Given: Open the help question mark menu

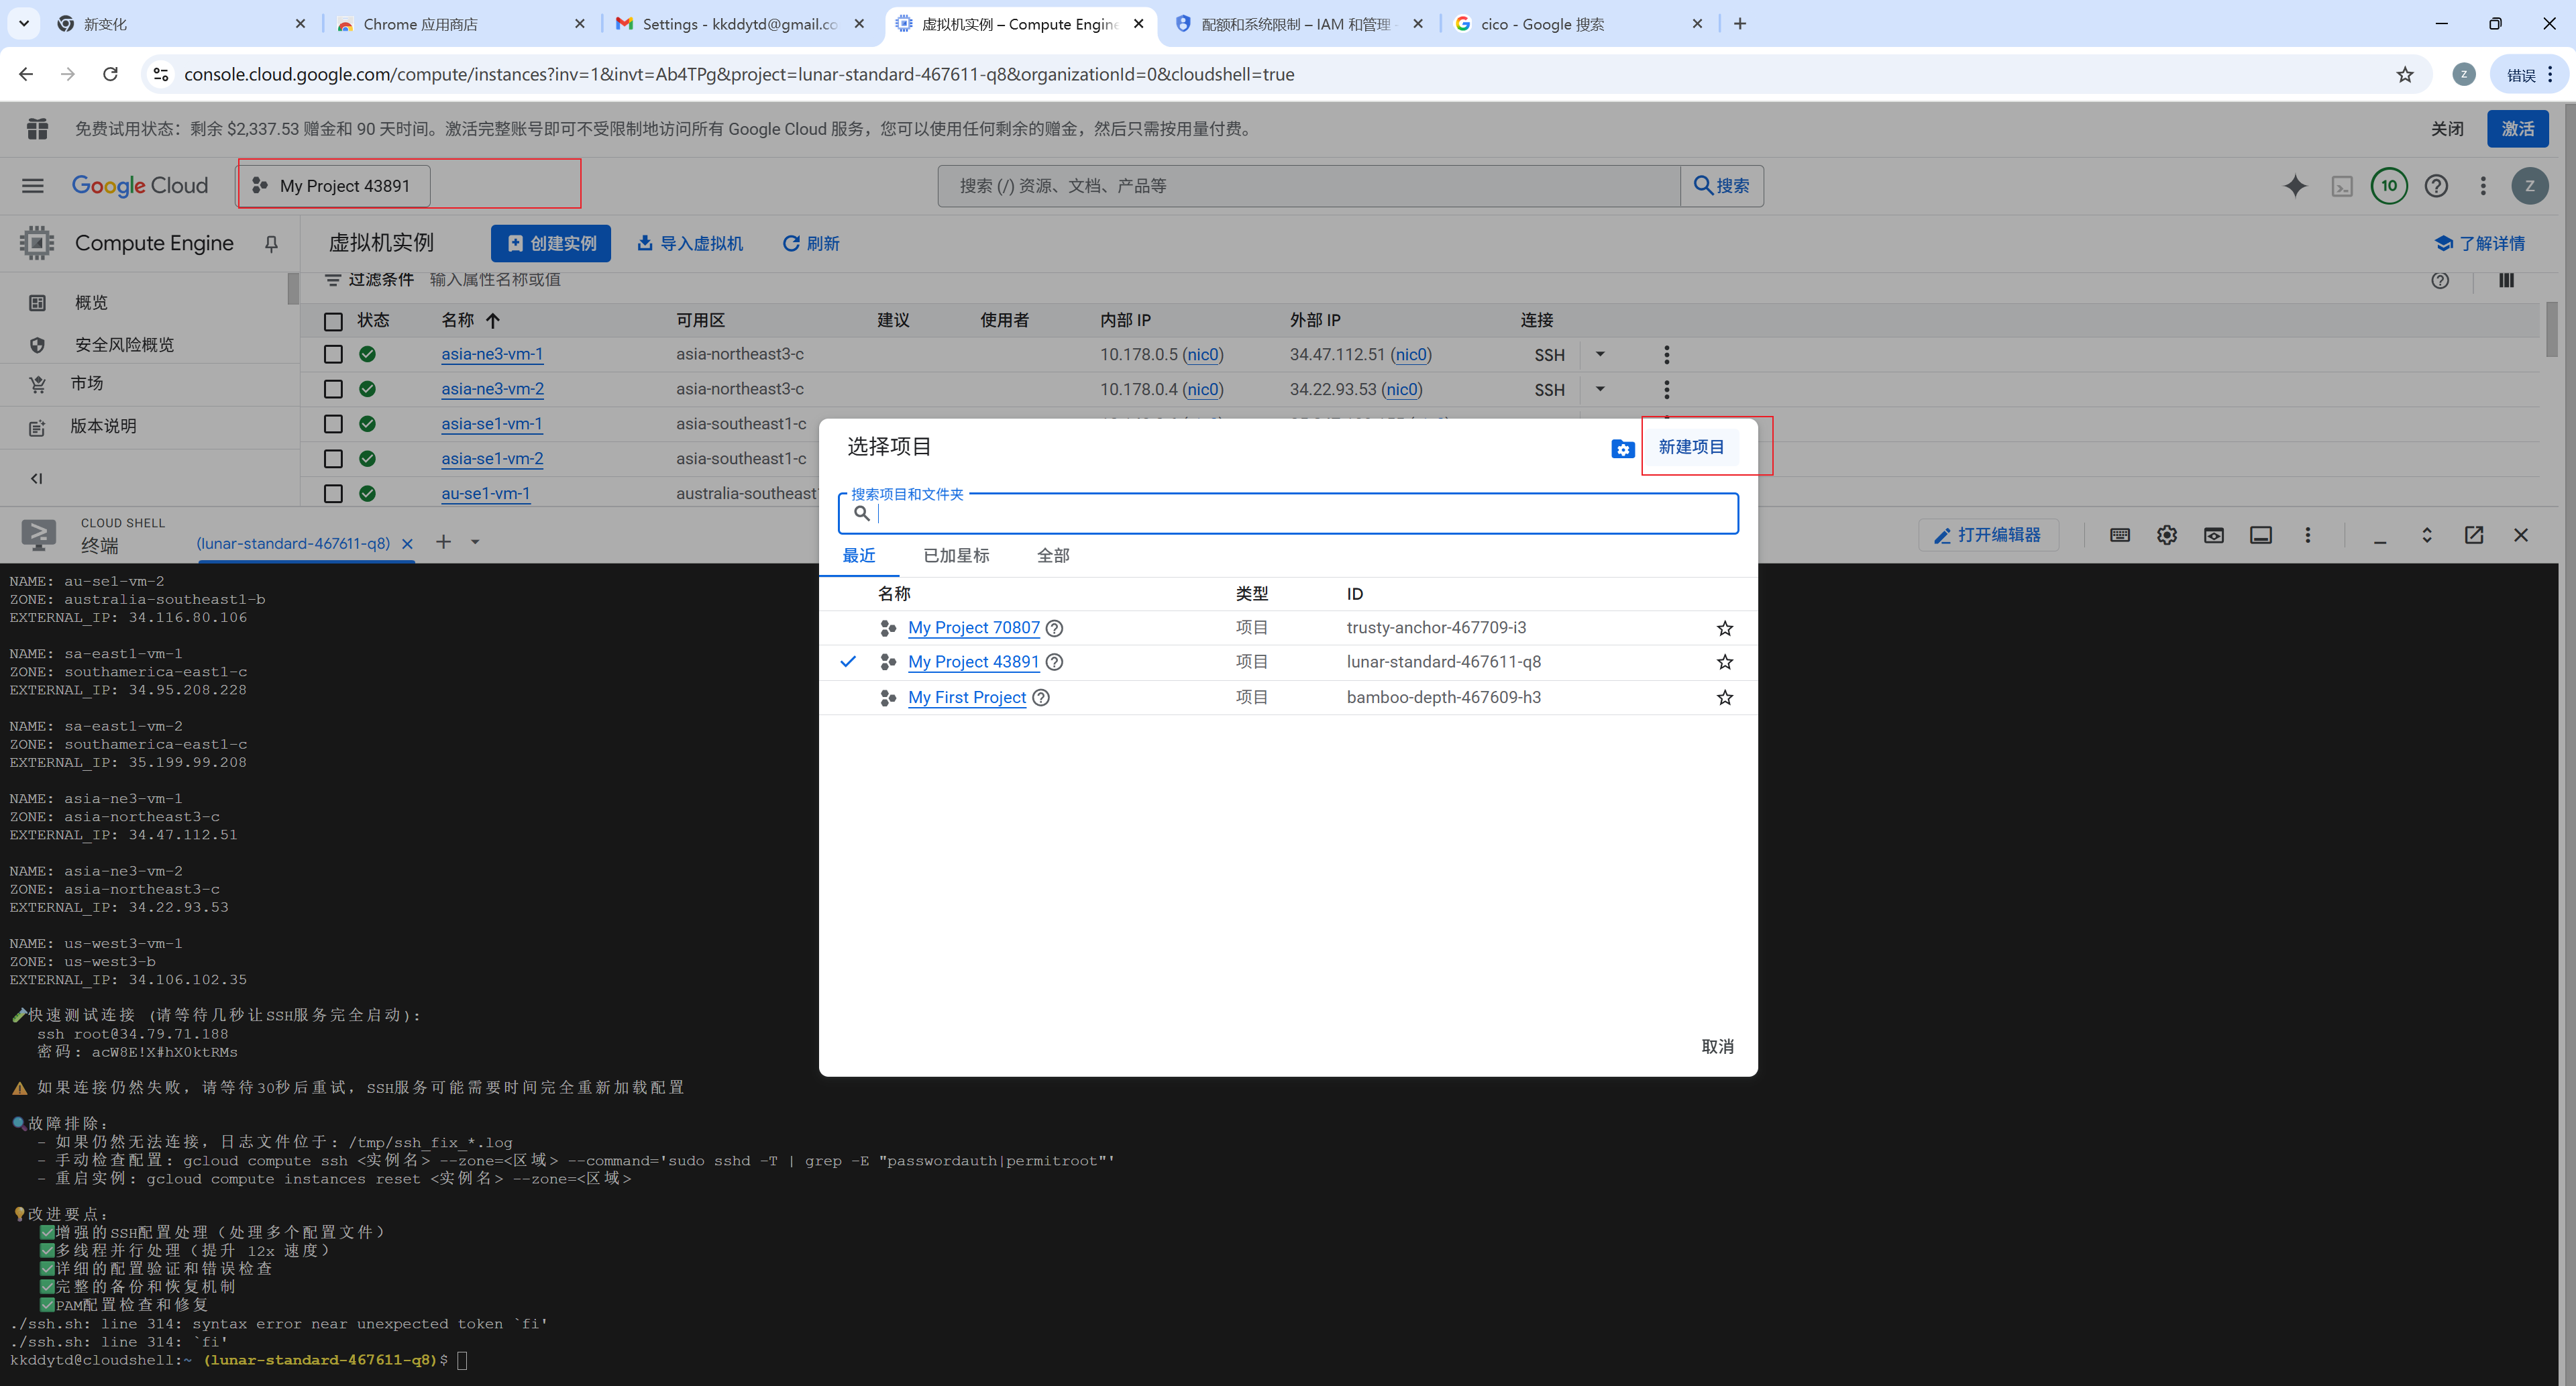Looking at the screenshot, I should tap(2436, 186).
